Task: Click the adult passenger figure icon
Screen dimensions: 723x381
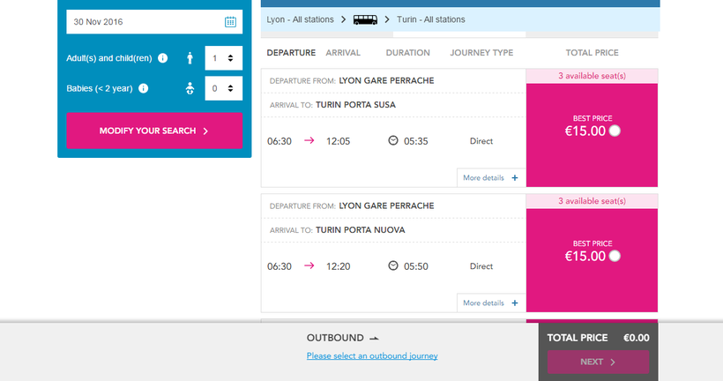Action: tap(190, 58)
